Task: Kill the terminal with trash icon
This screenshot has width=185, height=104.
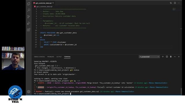Action: click(171, 57)
